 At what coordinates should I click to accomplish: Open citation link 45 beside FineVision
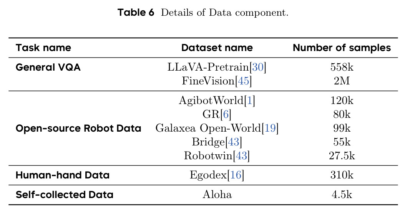[x=243, y=81]
